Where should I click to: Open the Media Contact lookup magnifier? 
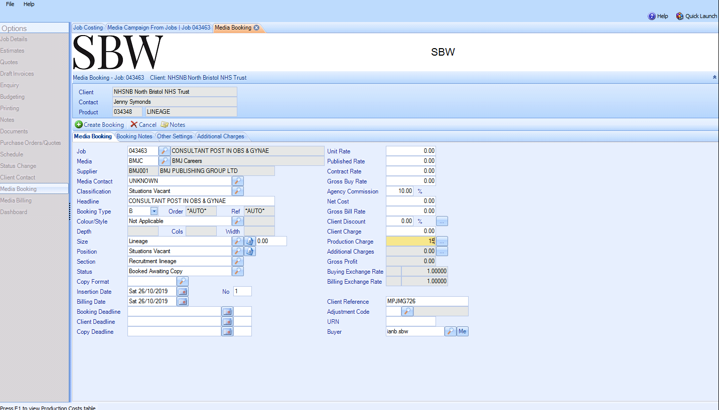pos(238,181)
